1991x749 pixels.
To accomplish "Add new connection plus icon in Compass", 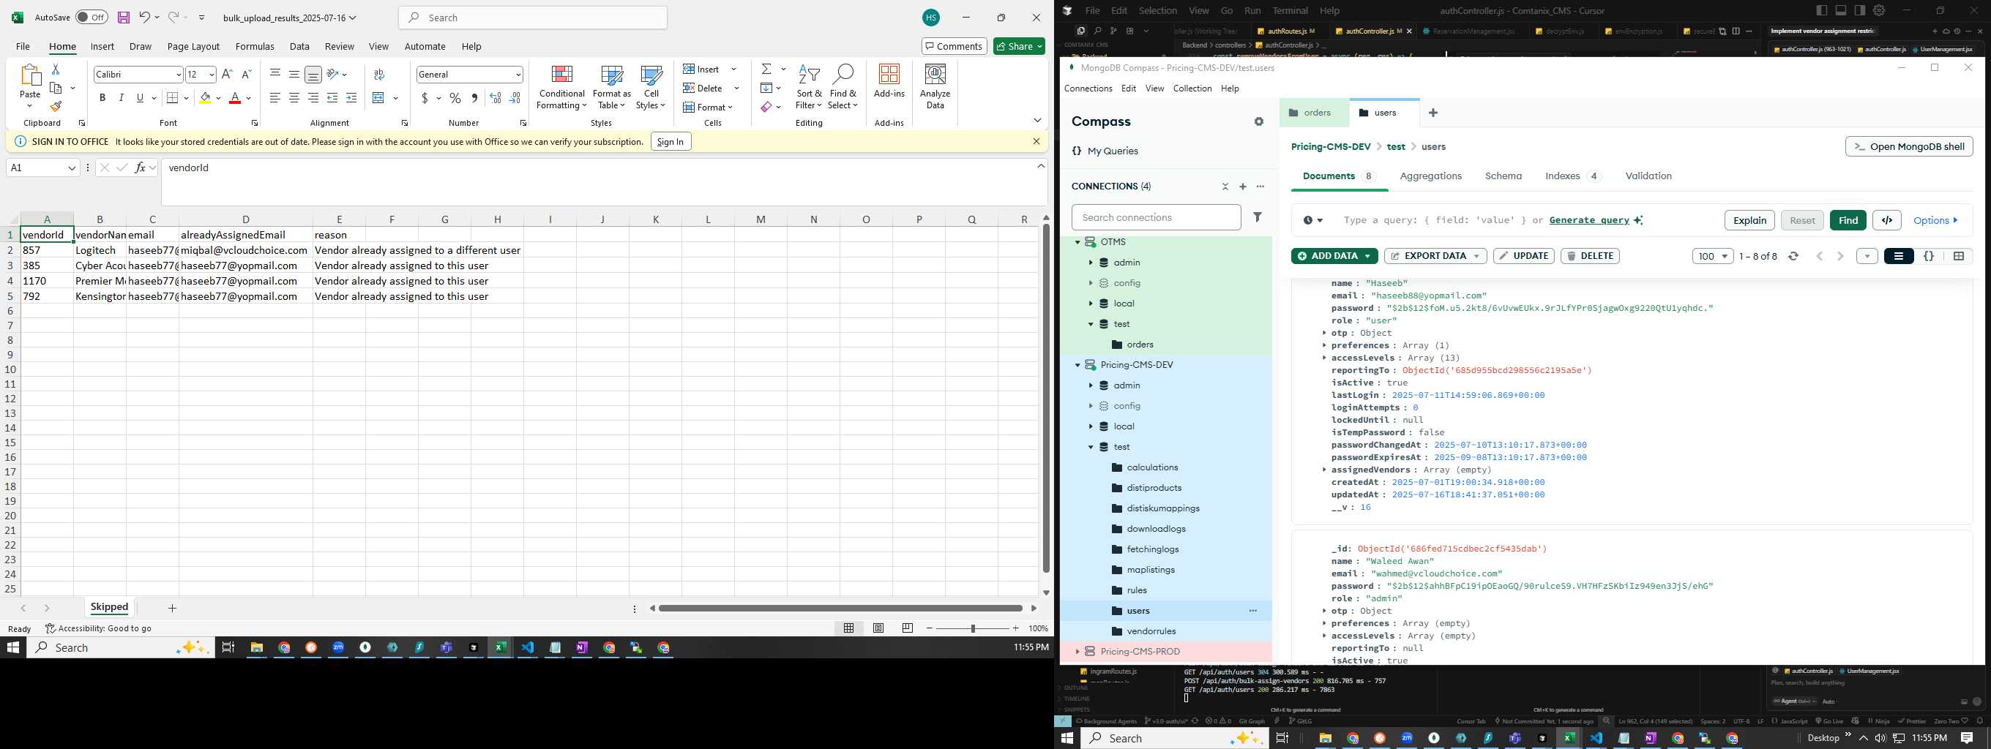I will [1243, 187].
